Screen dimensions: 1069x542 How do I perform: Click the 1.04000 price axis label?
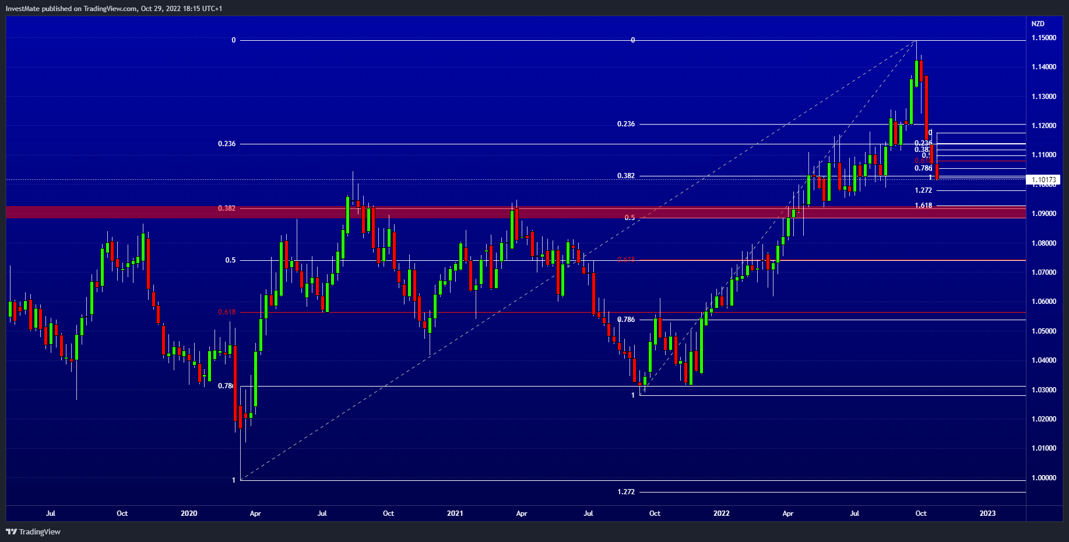pyautogui.click(x=1044, y=360)
